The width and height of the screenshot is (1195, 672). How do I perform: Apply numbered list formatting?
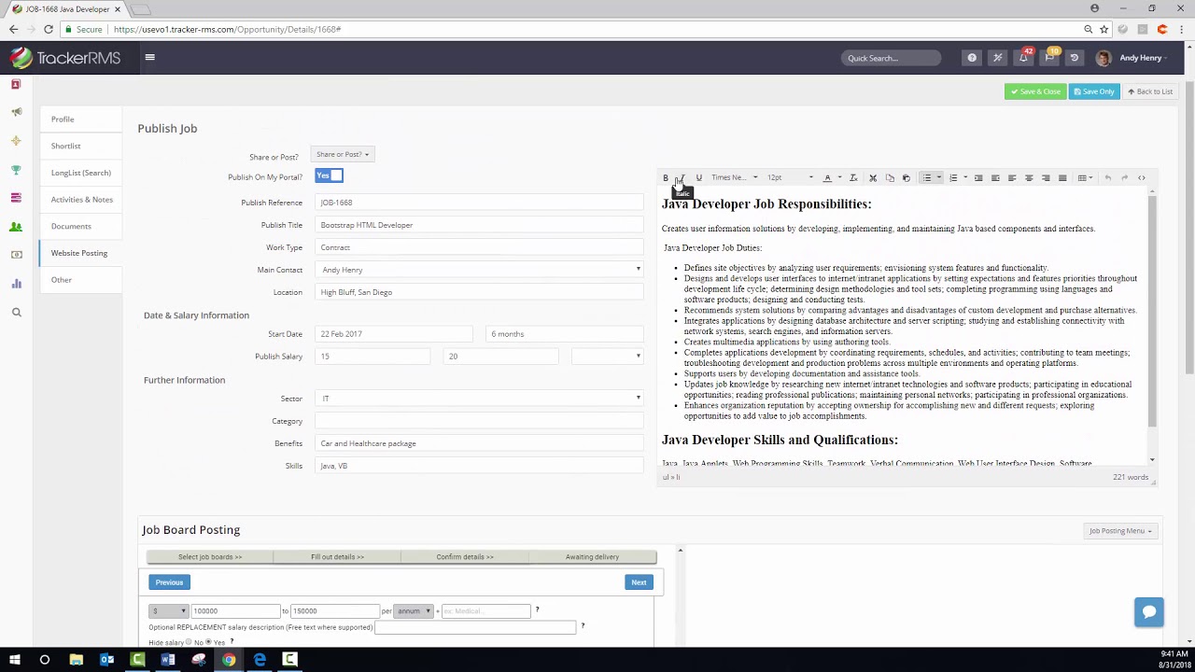(x=953, y=177)
